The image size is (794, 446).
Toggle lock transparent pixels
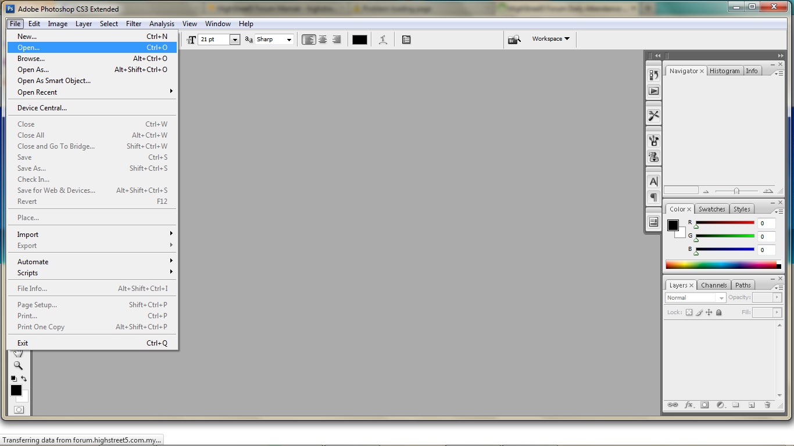689,312
